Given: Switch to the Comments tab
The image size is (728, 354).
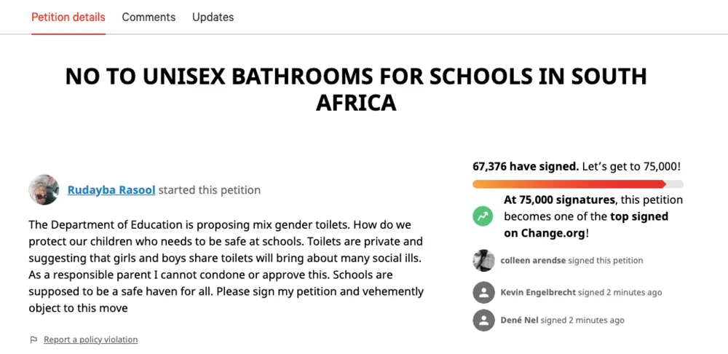Looking at the screenshot, I should (149, 17).
